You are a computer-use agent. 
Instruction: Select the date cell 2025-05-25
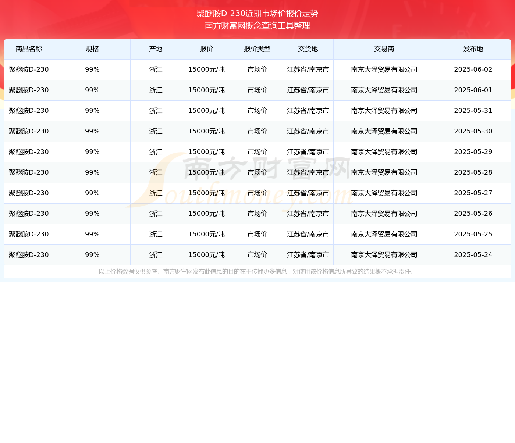point(473,234)
